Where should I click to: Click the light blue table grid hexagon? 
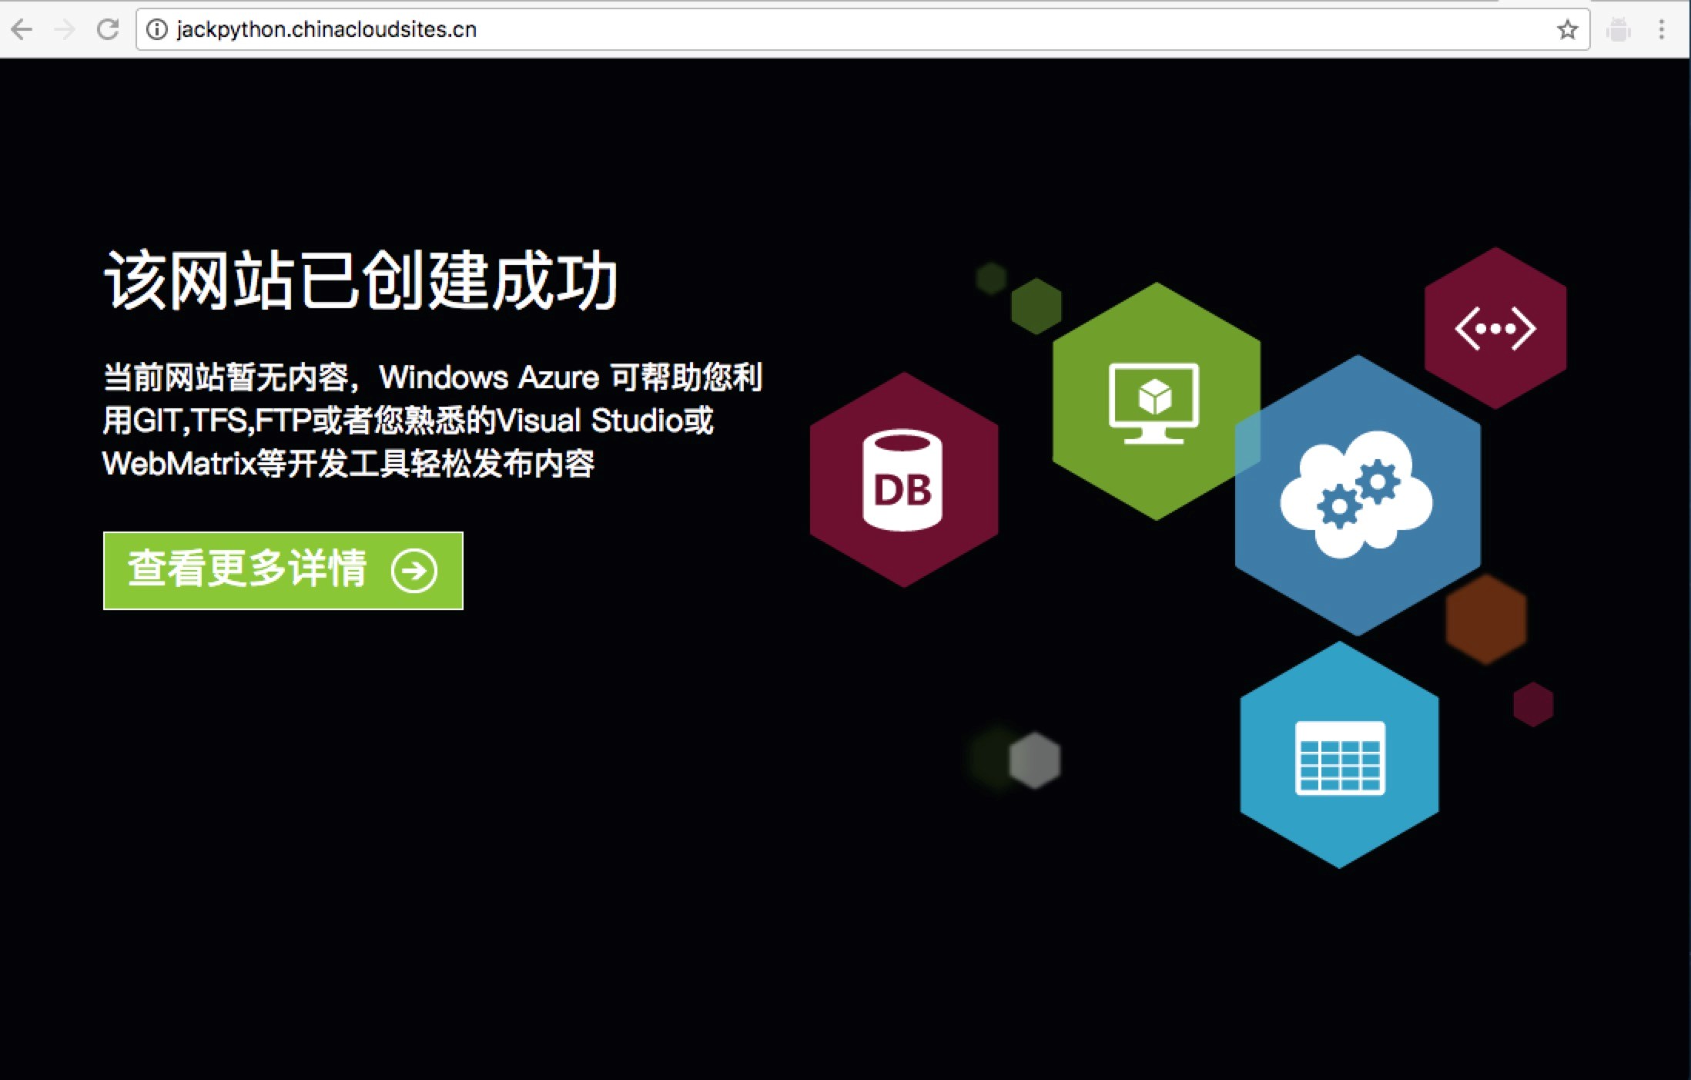click(1339, 756)
